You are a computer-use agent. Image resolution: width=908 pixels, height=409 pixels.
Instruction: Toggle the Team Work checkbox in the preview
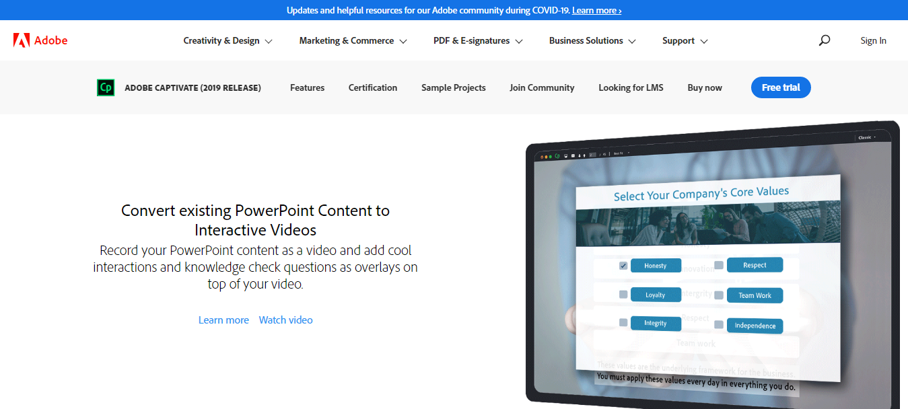(x=719, y=295)
